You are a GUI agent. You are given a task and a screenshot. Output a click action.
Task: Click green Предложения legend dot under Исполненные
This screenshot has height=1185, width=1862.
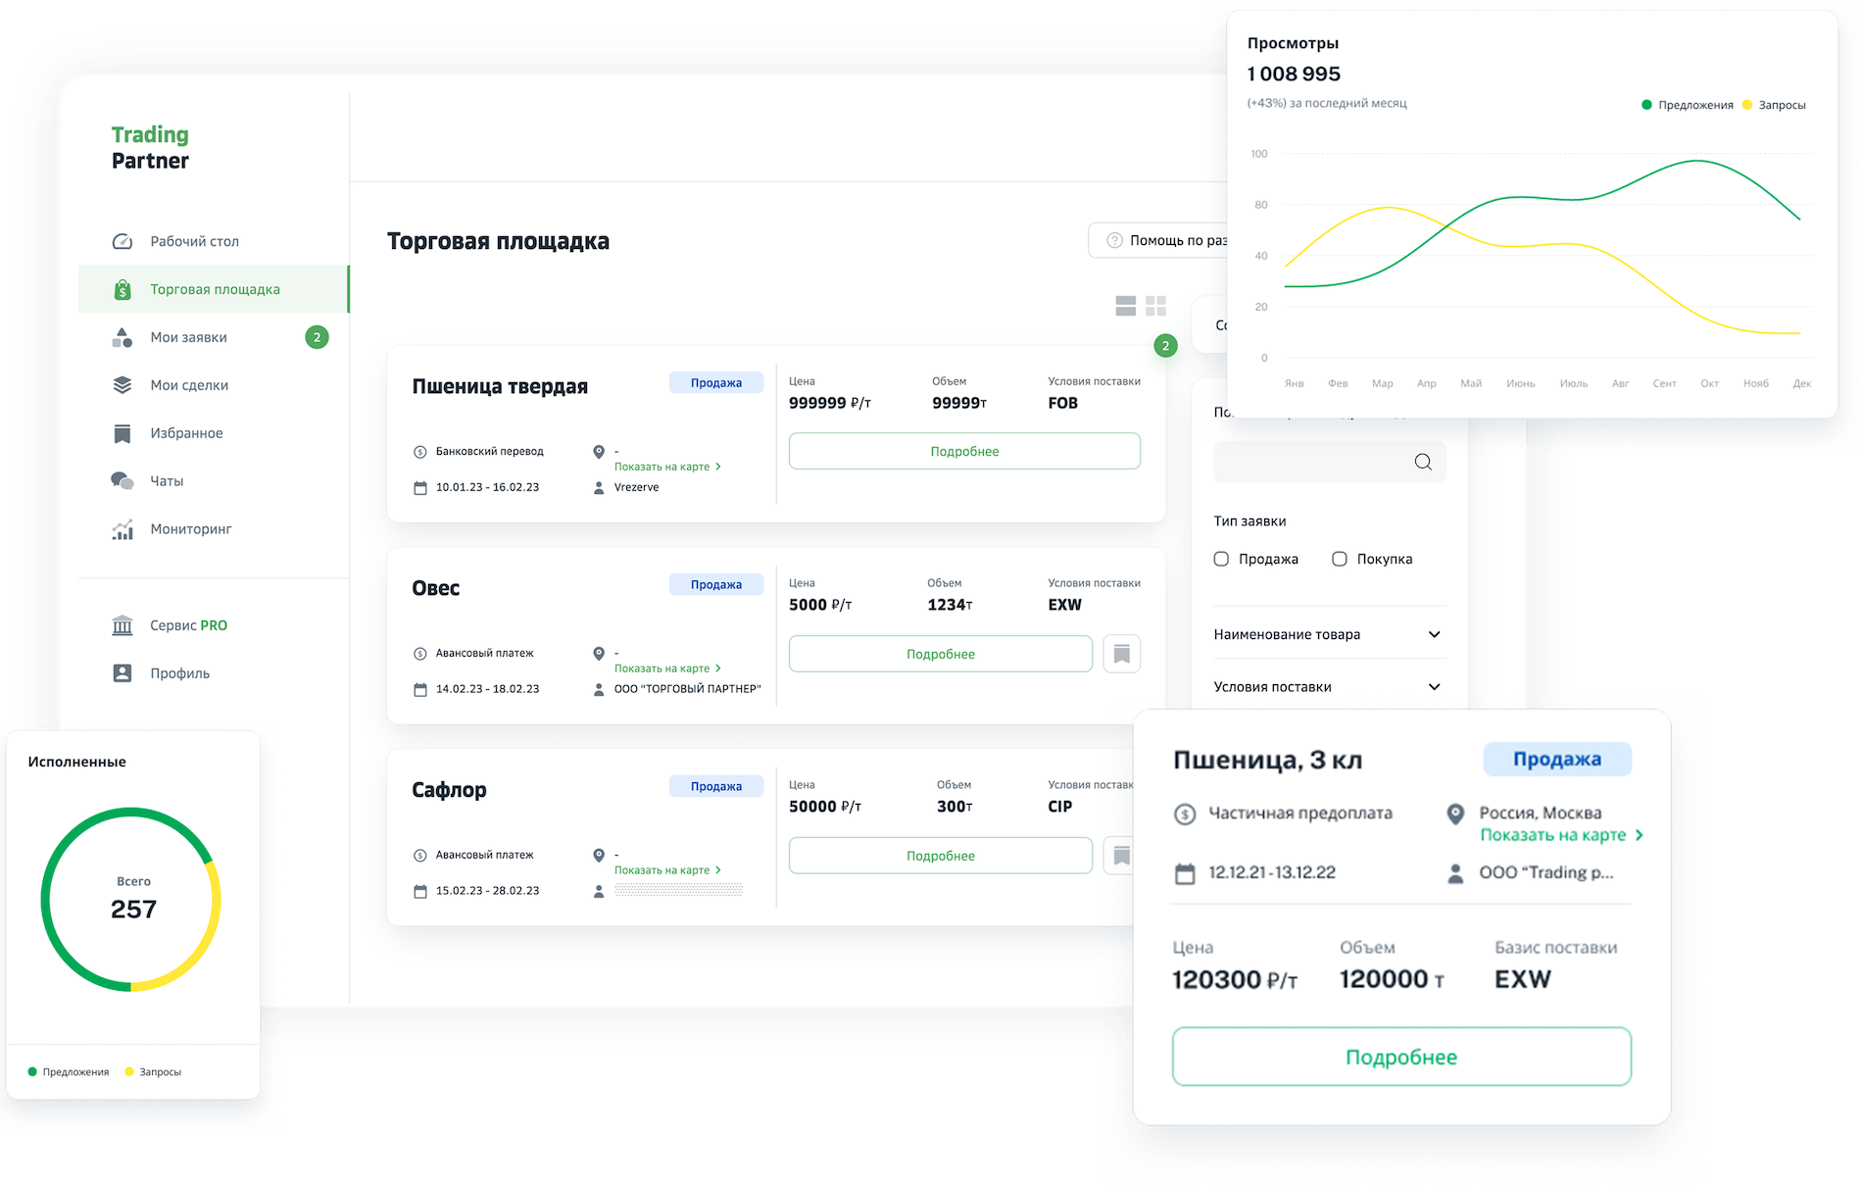coord(32,1072)
